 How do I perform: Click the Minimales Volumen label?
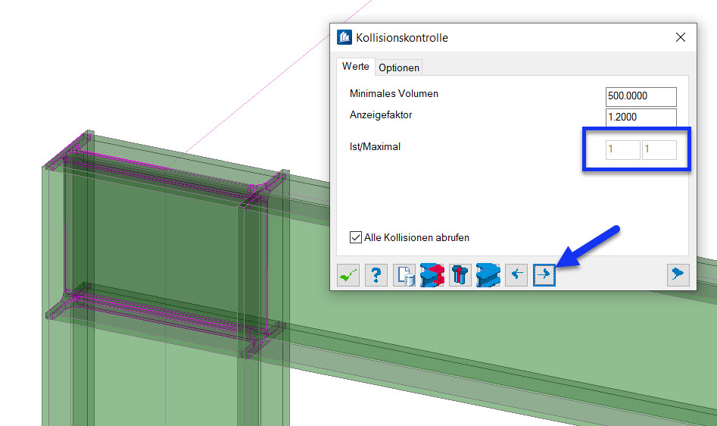coord(394,93)
